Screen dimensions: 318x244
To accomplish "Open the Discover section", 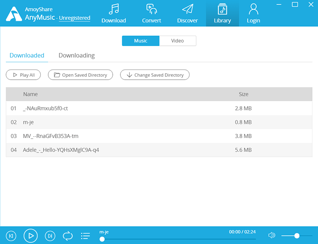I will [x=187, y=14].
